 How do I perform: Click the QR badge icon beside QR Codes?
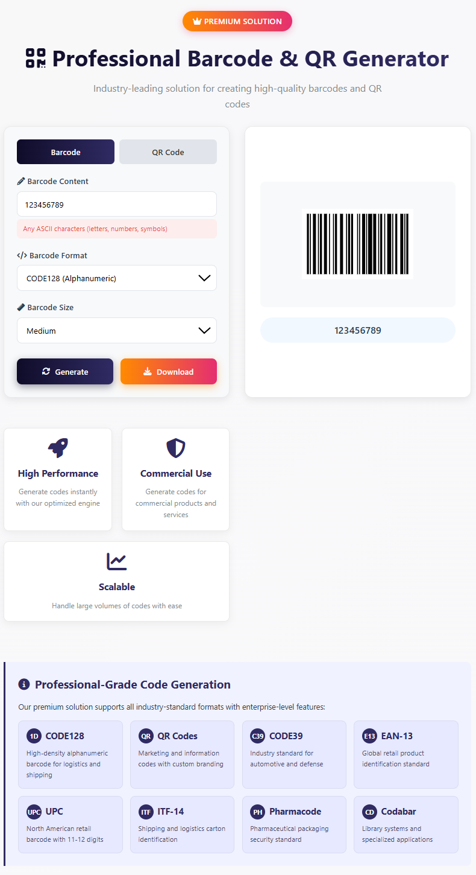pyautogui.click(x=146, y=736)
